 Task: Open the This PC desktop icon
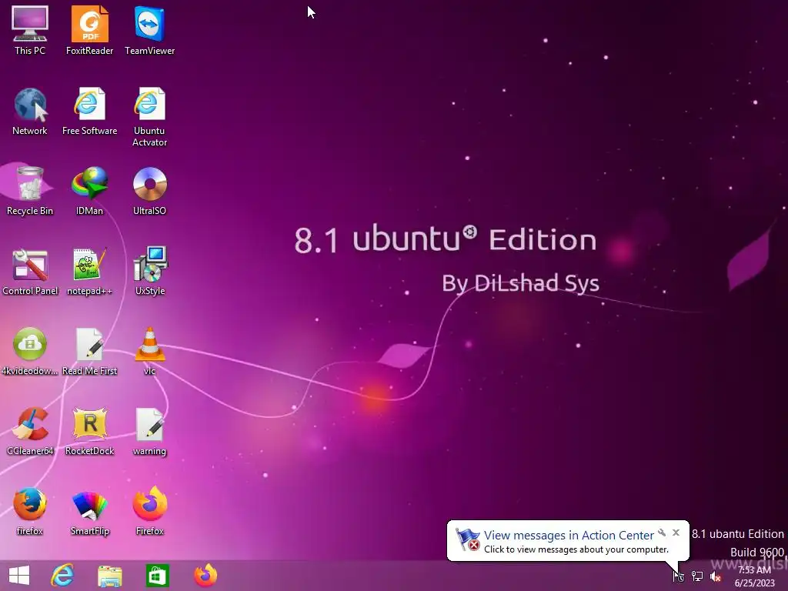(30, 30)
